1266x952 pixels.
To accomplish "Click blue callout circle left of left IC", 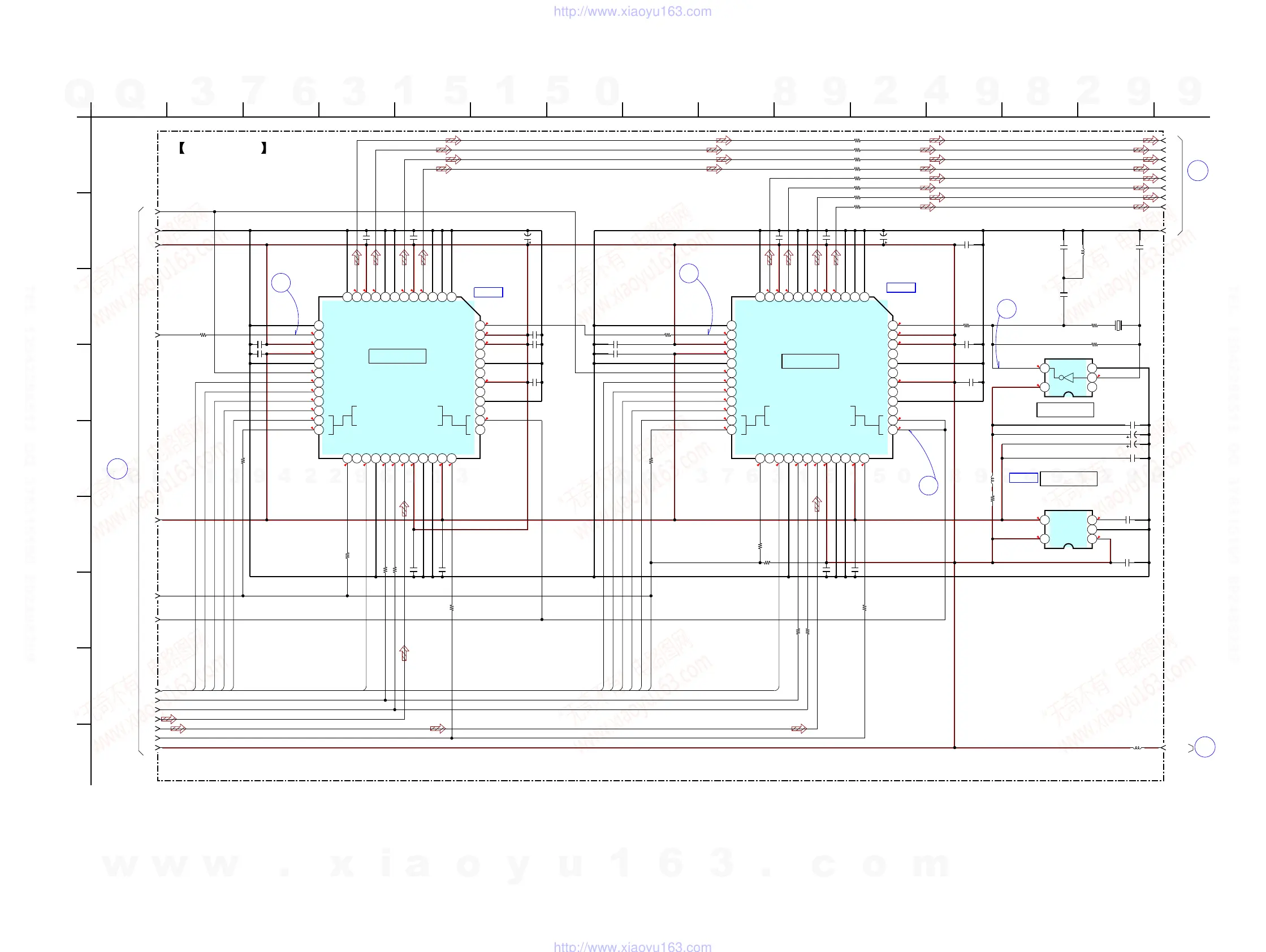I will (280, 283).
